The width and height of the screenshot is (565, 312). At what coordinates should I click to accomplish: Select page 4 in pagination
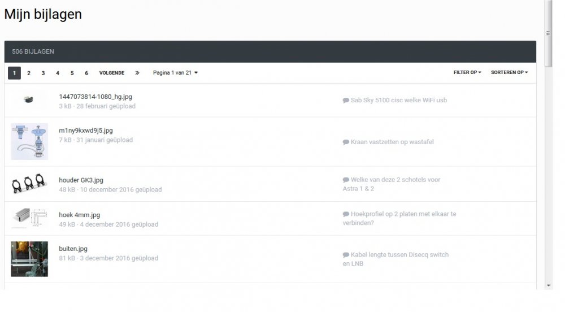coord(58,73)
